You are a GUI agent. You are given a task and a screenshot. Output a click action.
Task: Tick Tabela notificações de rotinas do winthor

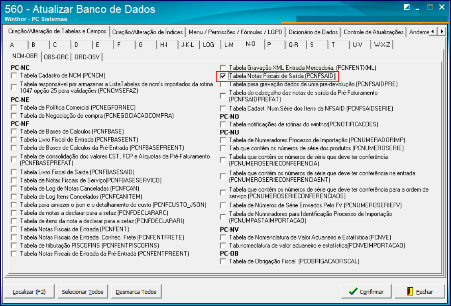click(223, 124)
